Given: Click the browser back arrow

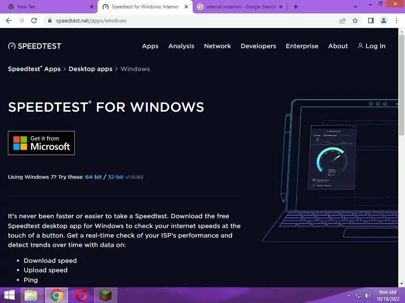Looking at the screenshot, I should pos(9,21).
